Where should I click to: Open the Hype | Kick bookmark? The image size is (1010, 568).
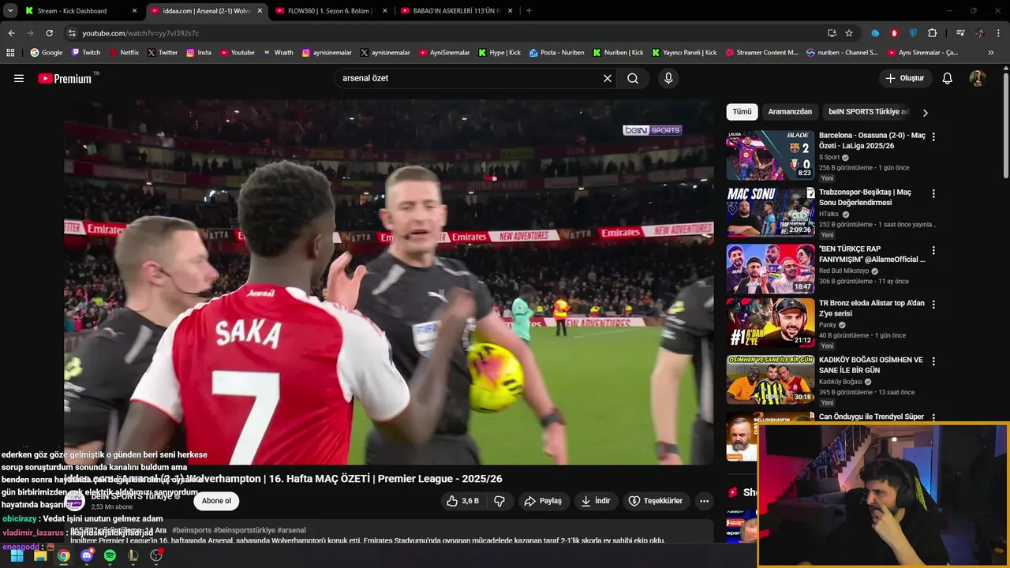(x=499, y=53)
